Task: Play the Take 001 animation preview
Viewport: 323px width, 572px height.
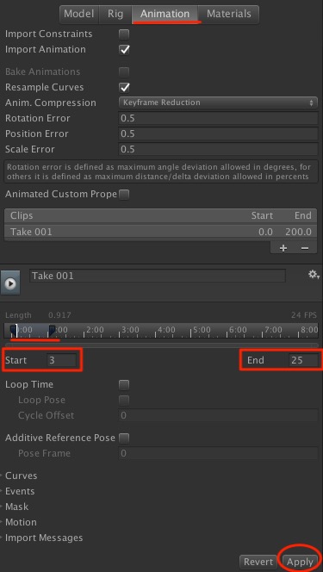Action: coord(10,283)
